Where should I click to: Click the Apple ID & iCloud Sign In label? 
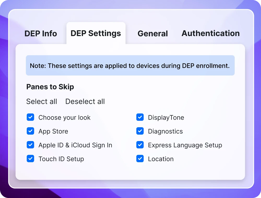click(75, 145)
